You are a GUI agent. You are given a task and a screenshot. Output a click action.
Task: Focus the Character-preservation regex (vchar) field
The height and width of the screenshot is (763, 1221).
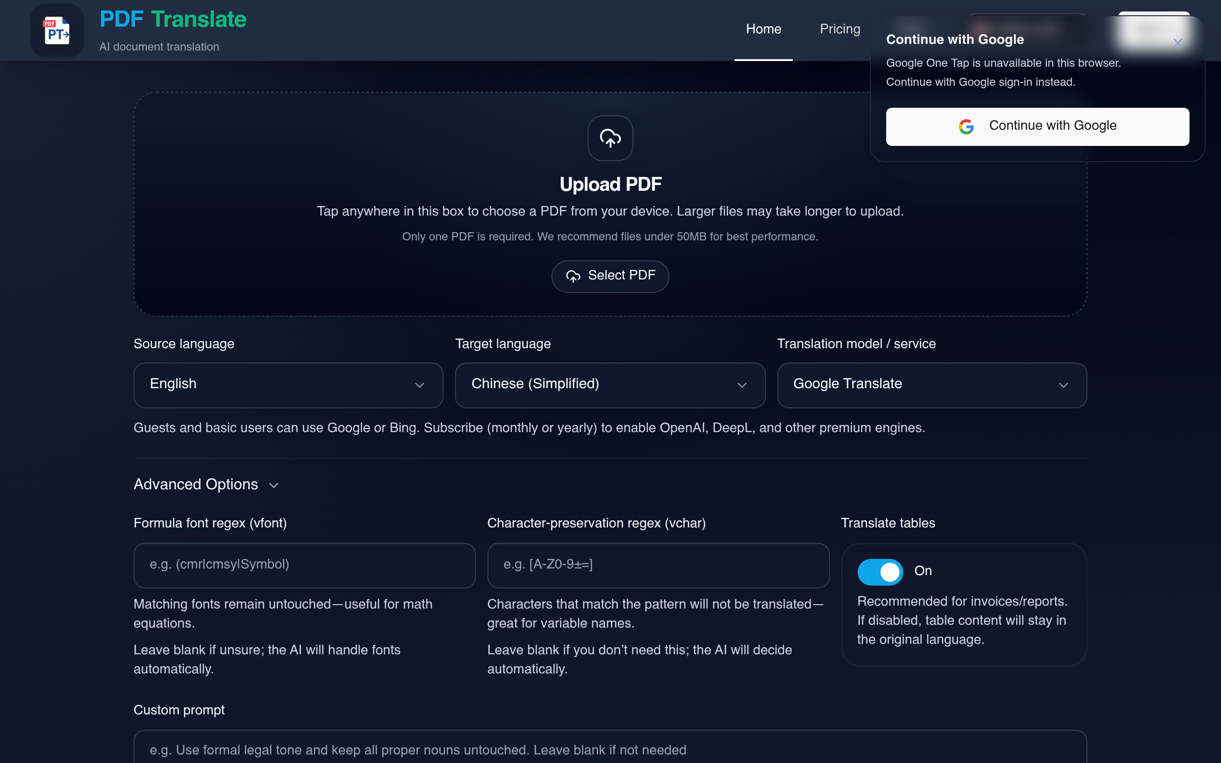(x=658, y=565)
